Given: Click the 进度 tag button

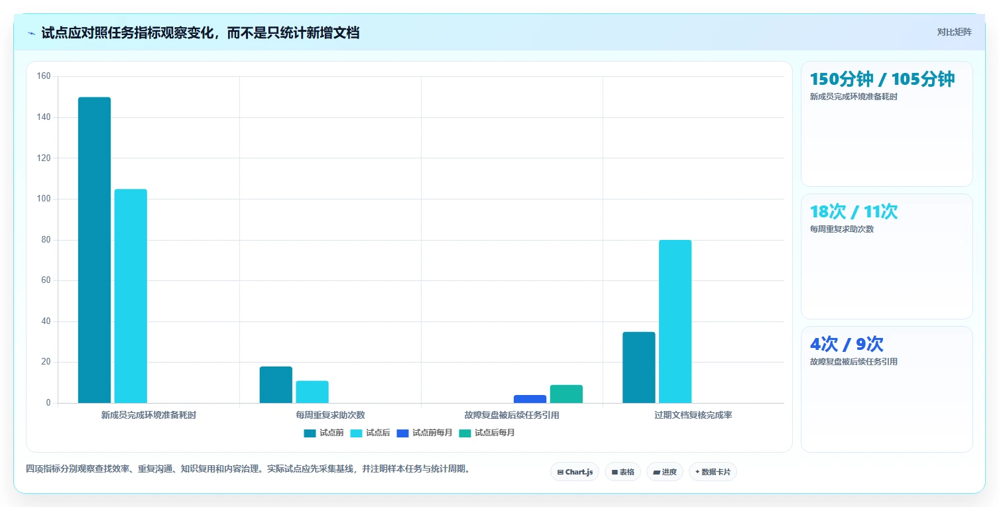Looking at the screenshot, I should pos(665,472).
